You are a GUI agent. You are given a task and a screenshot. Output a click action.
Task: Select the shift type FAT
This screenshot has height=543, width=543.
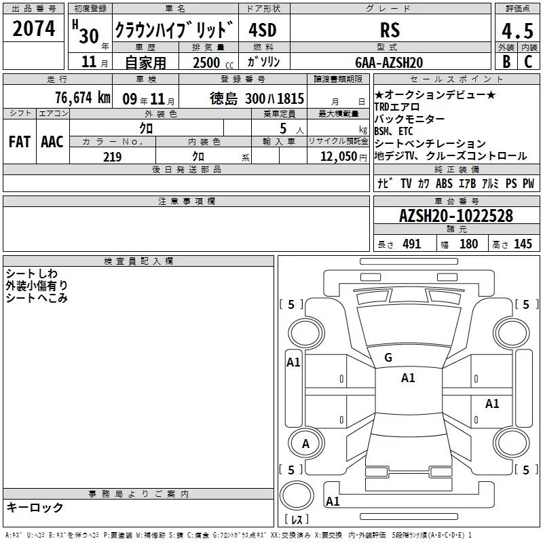pyautogui.click(x=20, y=142)
